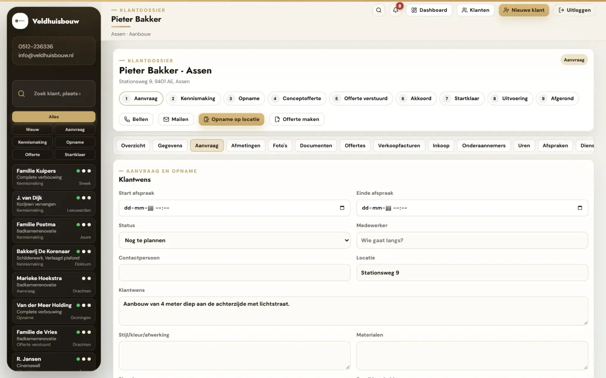Click the Bellen phone icon
This screenshot has height=378, width=606.
[x=127, y=119]
